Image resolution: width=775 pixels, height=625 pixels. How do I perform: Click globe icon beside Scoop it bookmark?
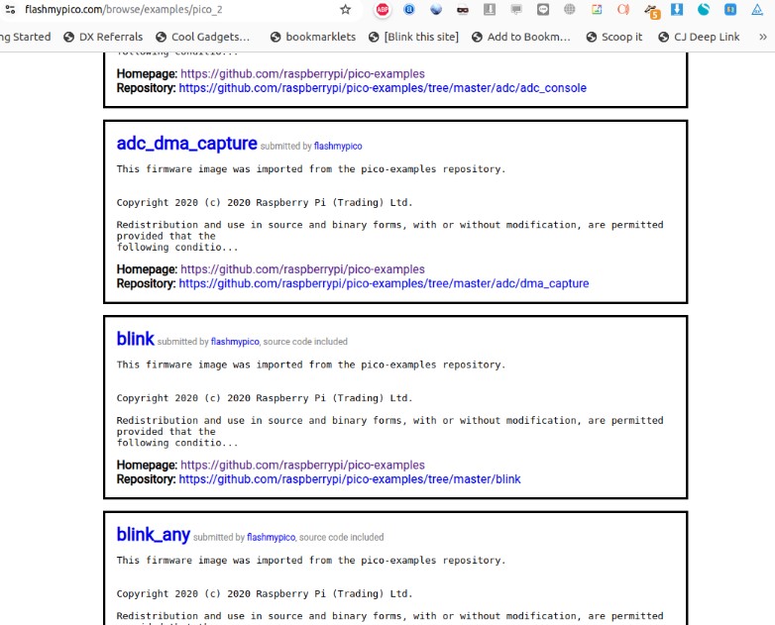pyautogui.click(x=591, y=37)
